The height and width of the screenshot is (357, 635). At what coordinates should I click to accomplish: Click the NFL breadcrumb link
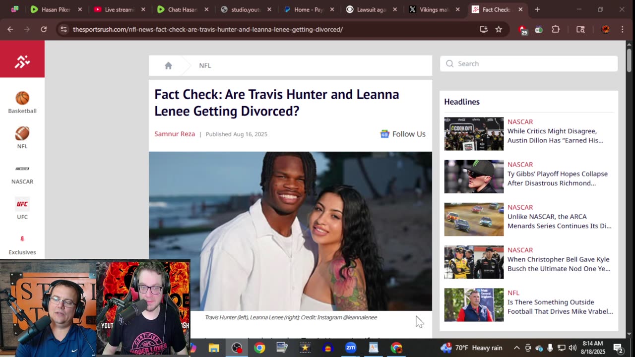pos(205,65)
